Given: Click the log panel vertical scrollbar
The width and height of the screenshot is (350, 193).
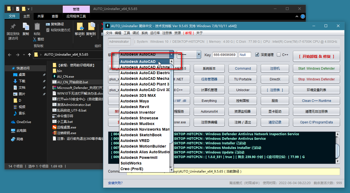Looking at the screenshot, I should point(338,148).
